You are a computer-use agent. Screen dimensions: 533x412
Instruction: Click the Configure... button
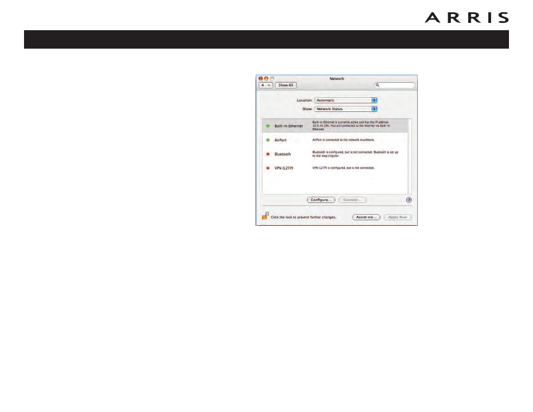[321, 200]
